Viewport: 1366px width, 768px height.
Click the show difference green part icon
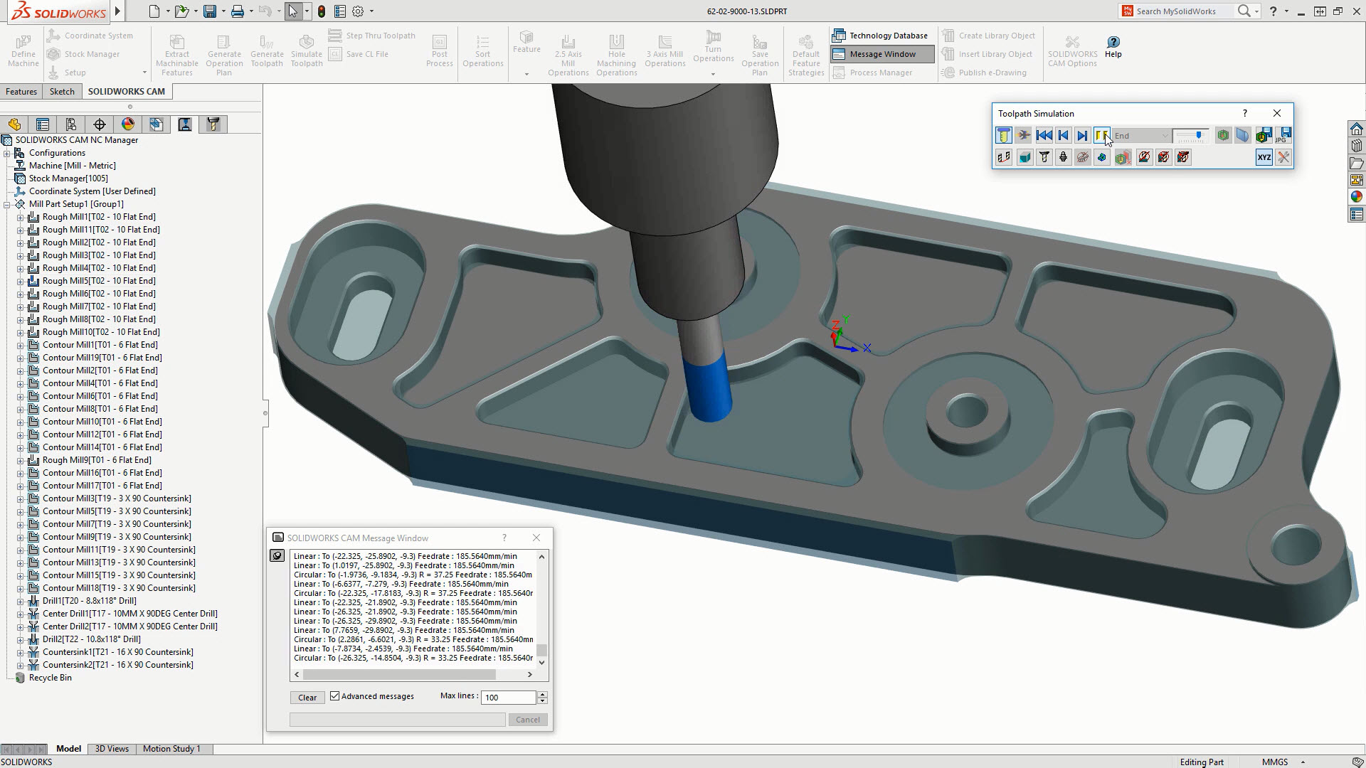coord(1223,136)
